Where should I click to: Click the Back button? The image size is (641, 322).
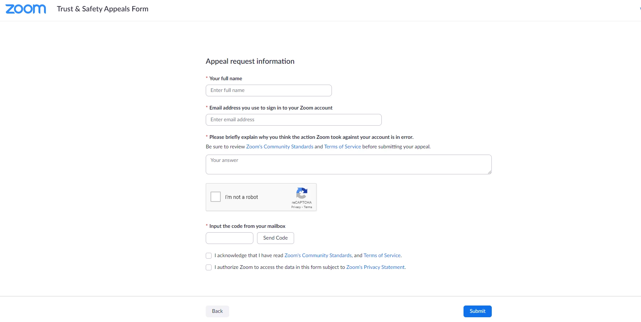[x=217, y=311]
